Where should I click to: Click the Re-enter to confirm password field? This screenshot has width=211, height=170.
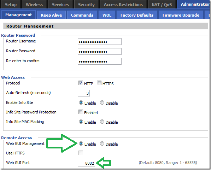pos(100,61)
